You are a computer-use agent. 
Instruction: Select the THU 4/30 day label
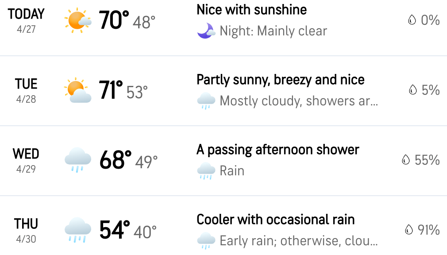(x=26, y=231)
